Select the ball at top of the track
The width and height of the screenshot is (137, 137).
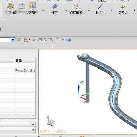click(85, 56)
